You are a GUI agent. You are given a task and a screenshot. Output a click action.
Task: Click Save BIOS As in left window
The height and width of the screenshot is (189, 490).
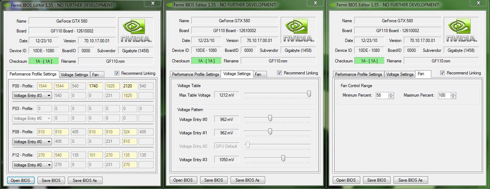pyautogui.click(x=85, y=181)
